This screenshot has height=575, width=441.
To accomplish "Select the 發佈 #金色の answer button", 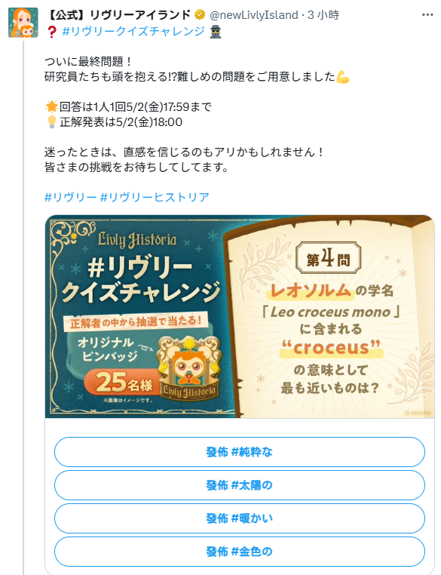I will pos(240,552).
